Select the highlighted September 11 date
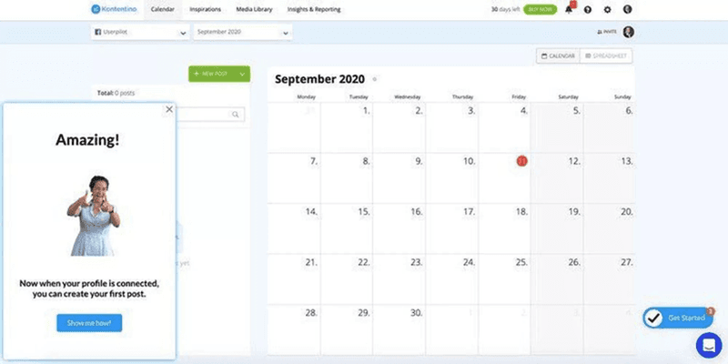 point(522,161)
